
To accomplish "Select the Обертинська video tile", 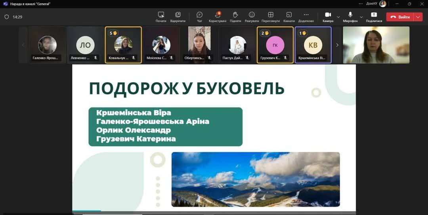I will [x=199, y=45].
